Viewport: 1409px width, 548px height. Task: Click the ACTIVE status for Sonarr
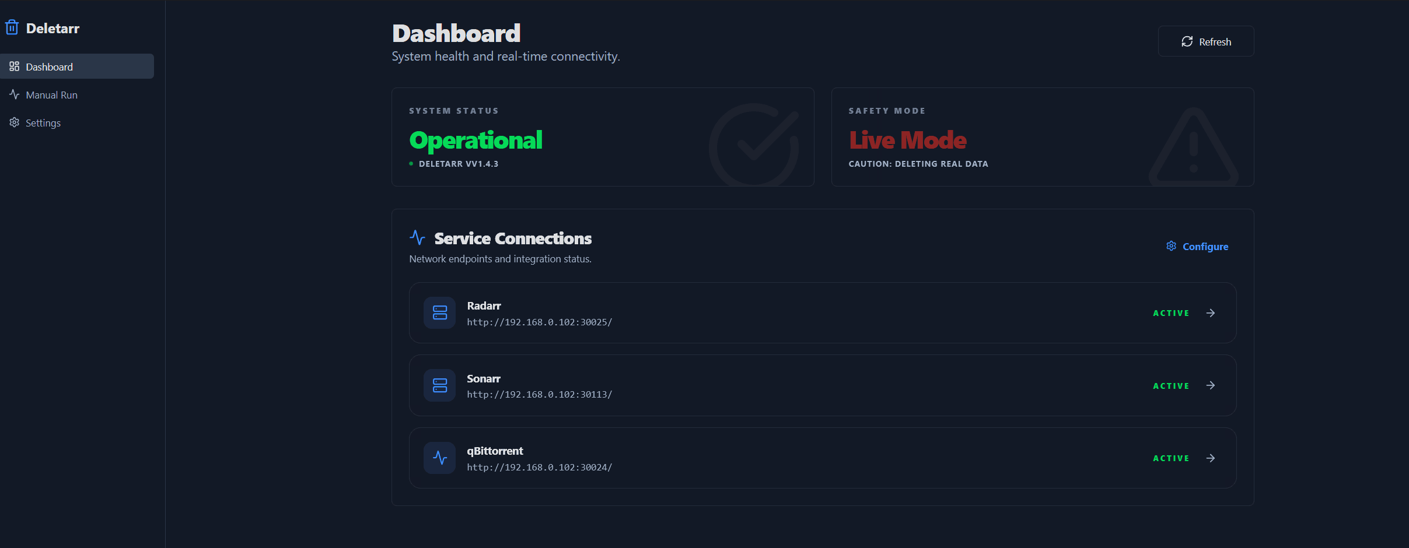[x=1171, y=386]
